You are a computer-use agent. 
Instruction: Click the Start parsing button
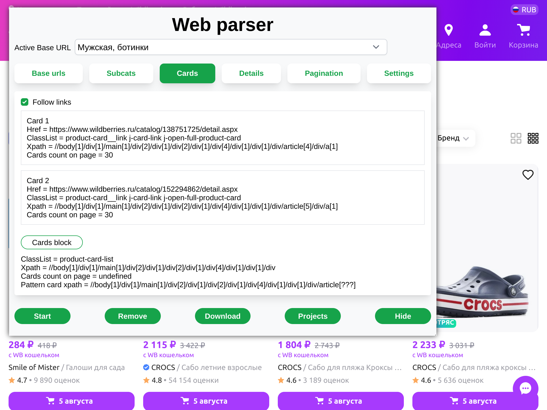pyautogui.click(x=42, y=316)
